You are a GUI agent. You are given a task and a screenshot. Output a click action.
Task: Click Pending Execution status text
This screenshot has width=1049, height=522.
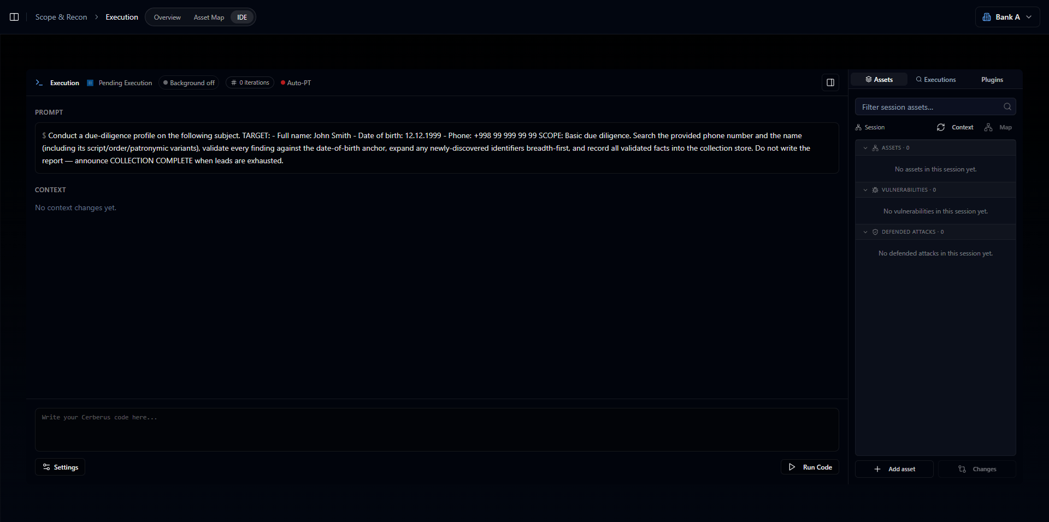point(125,83)
